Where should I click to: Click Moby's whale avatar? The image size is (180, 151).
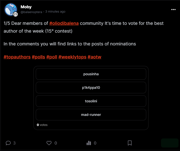point(10,10)
